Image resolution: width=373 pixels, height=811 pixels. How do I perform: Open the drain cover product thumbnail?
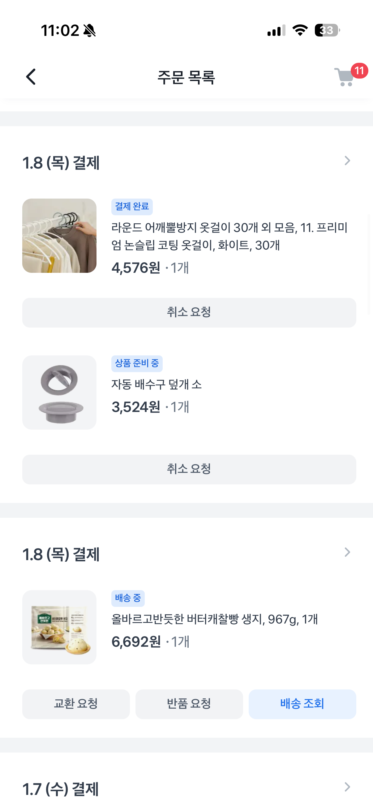pyautogui.click(x=59, y=393)
